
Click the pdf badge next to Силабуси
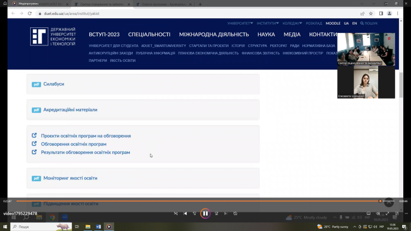pyautogui.click(x=36, y=84)
